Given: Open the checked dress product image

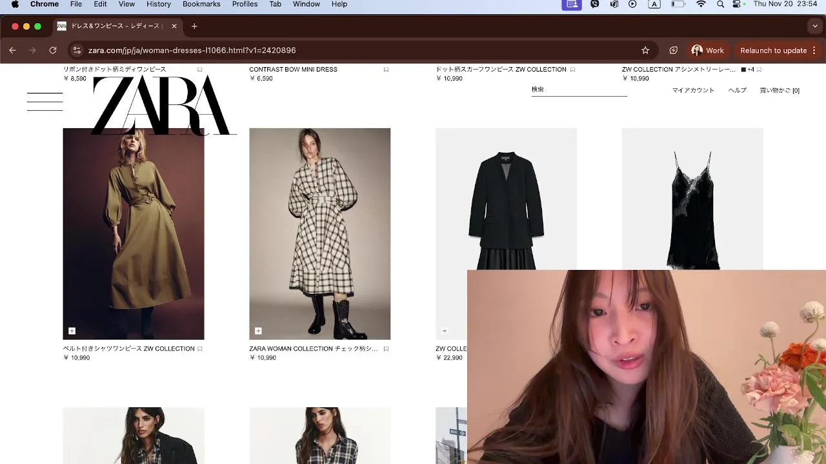Looking at the screenshot, I should click(x=320, y=234).
